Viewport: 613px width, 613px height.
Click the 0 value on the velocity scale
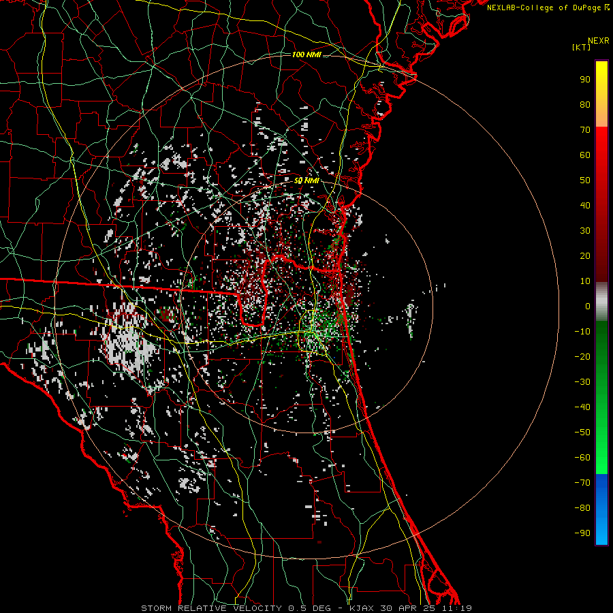pyautogui.click(x=588, y=306)
